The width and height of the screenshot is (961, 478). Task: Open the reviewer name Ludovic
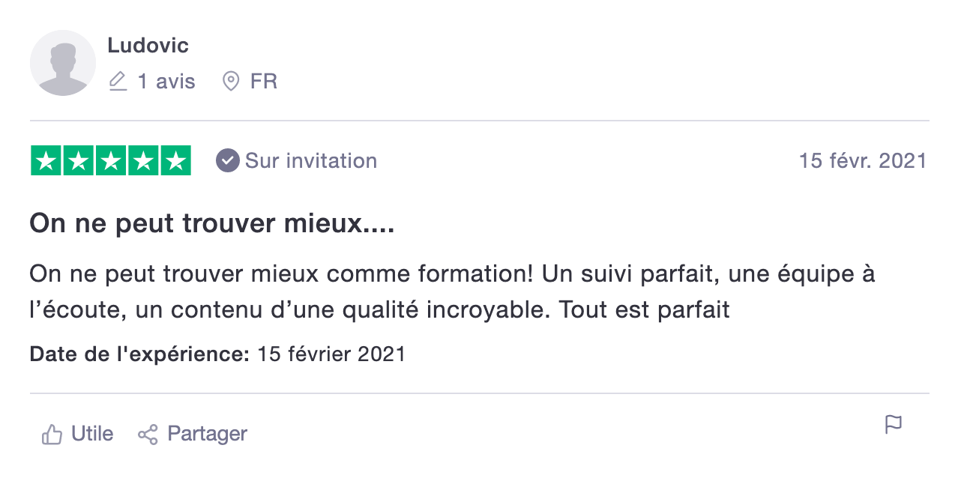[x=148, y=46]
